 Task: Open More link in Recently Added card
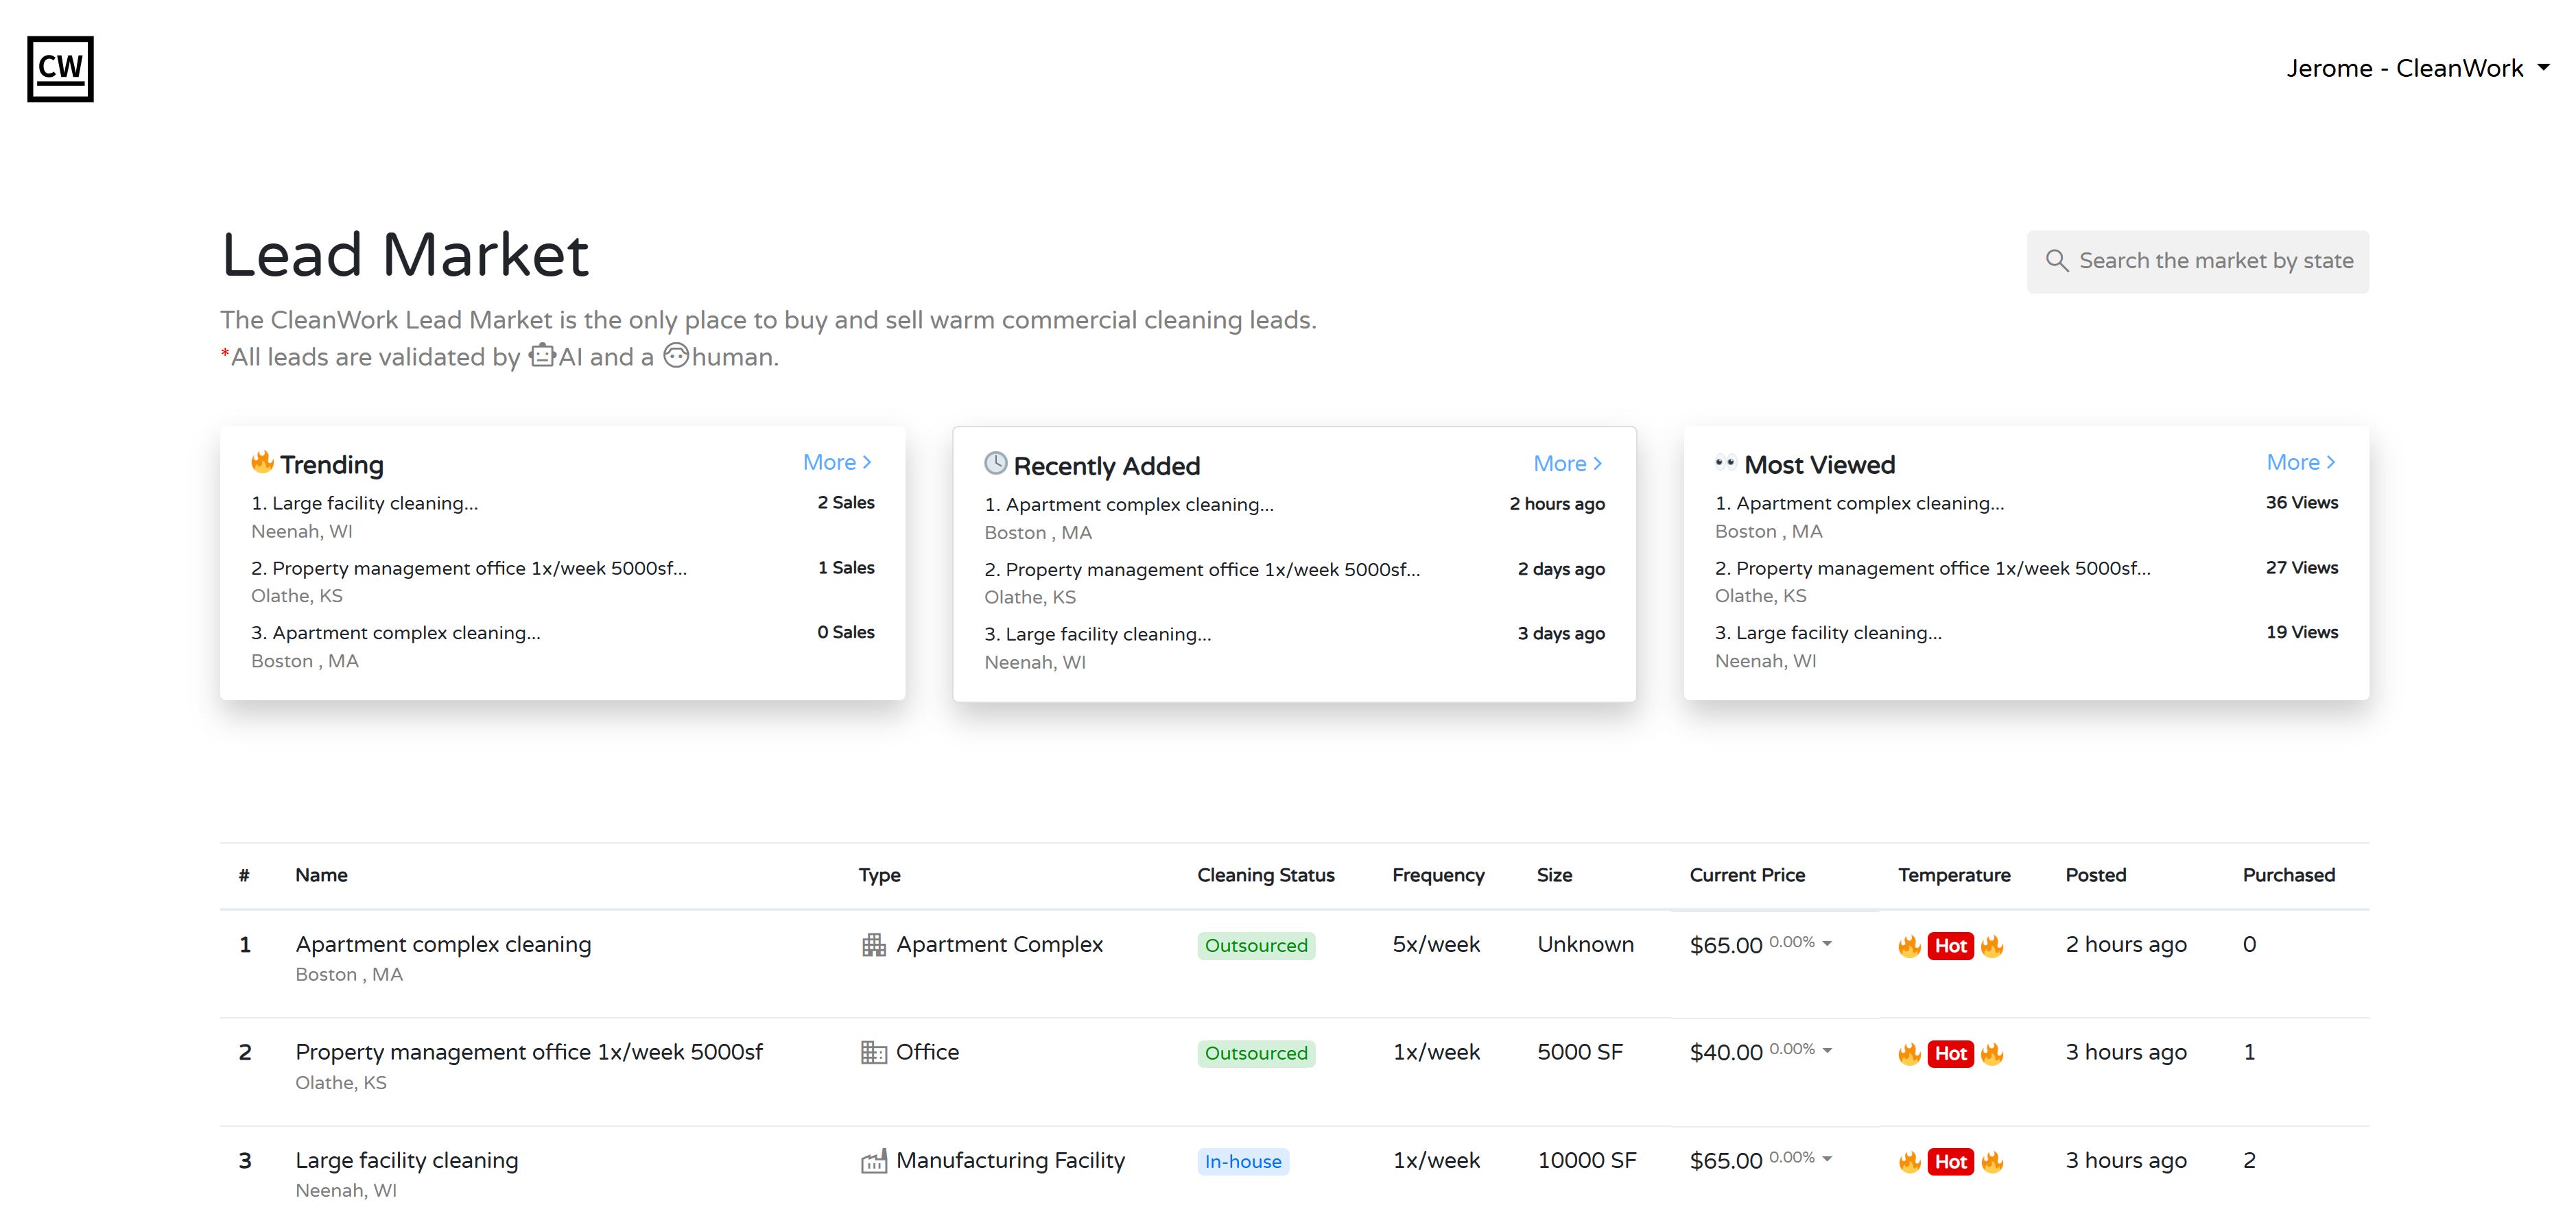click(x=1567, y=463)
